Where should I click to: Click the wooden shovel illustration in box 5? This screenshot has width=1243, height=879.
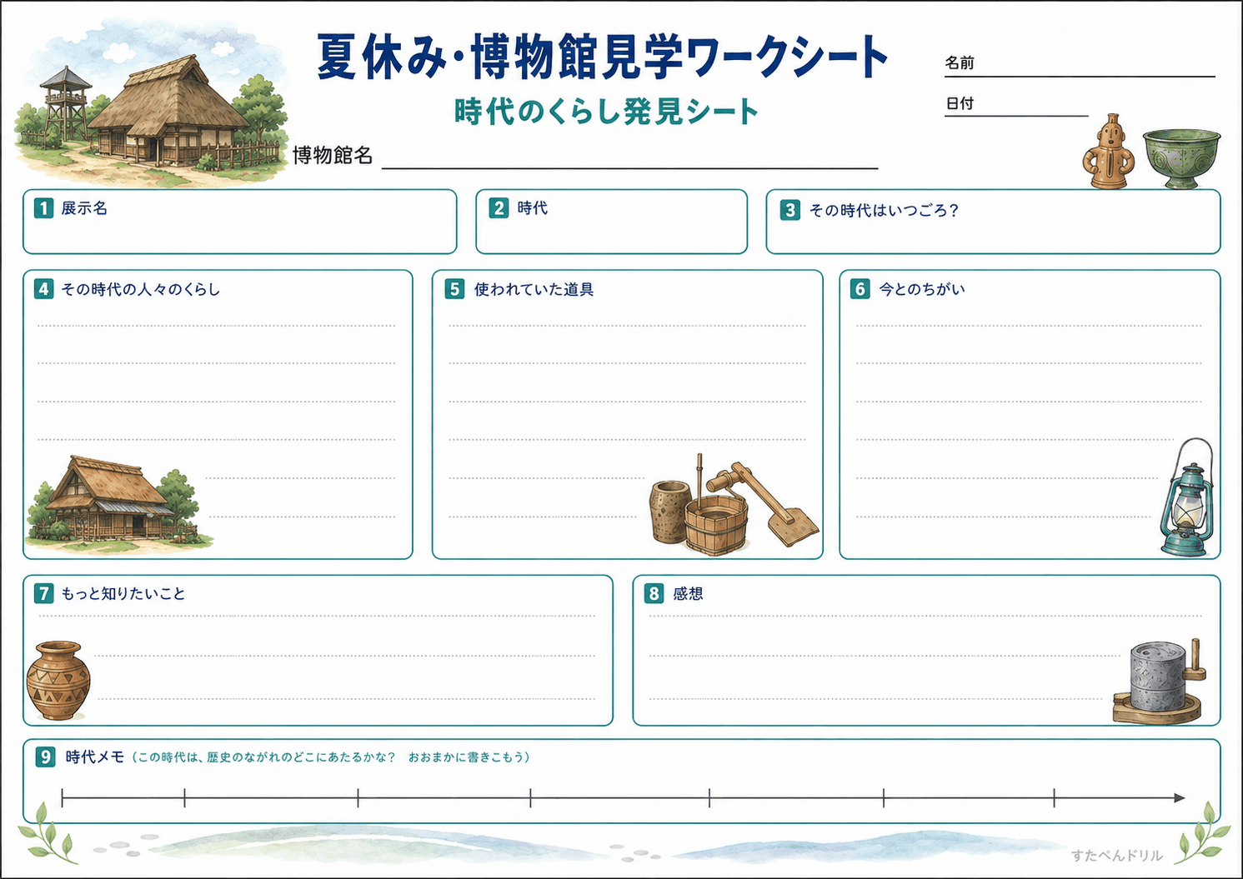(x=764, y=502)
